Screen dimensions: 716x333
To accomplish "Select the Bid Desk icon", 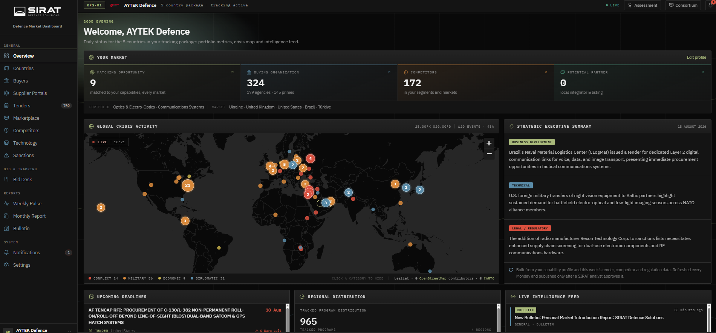I will click(6, 179).
